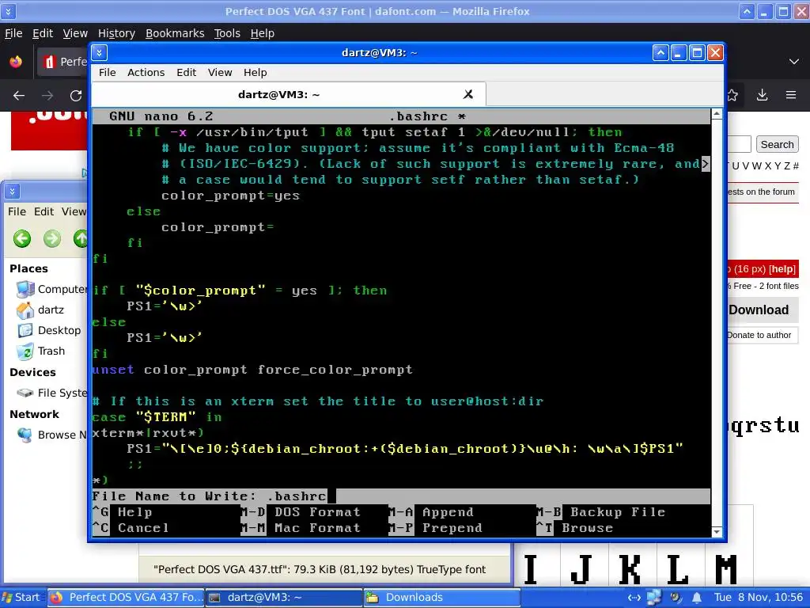810x608 pixels.
Task: Click ^T Browse option in nano
Action: pos(574,528)
